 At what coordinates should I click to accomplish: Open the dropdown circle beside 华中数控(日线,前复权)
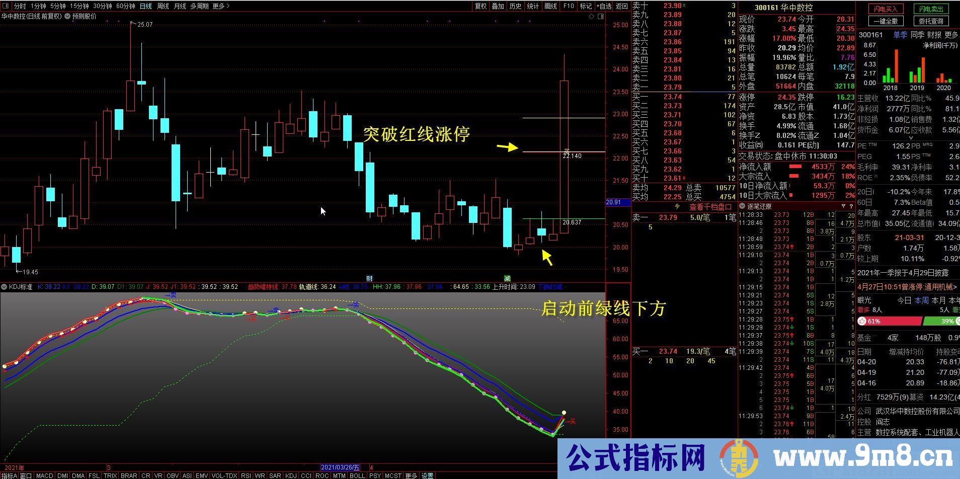click(x=67, y=16)
